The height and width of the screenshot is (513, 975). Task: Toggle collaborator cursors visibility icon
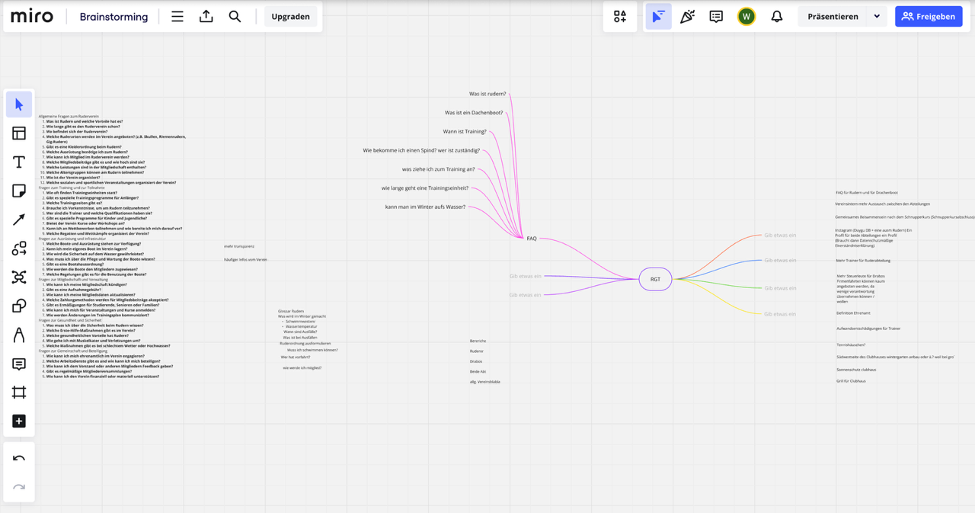pos(658,17)
